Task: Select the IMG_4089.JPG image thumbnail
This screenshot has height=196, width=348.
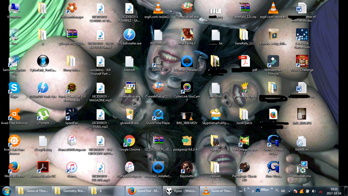Action: tap(302, 117)
